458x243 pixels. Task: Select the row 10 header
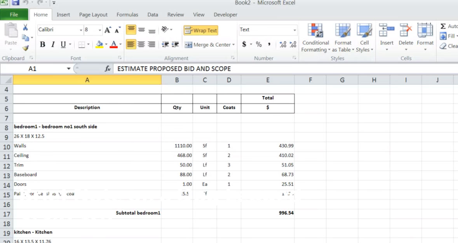pyautogui.click(x=7, y=146)
